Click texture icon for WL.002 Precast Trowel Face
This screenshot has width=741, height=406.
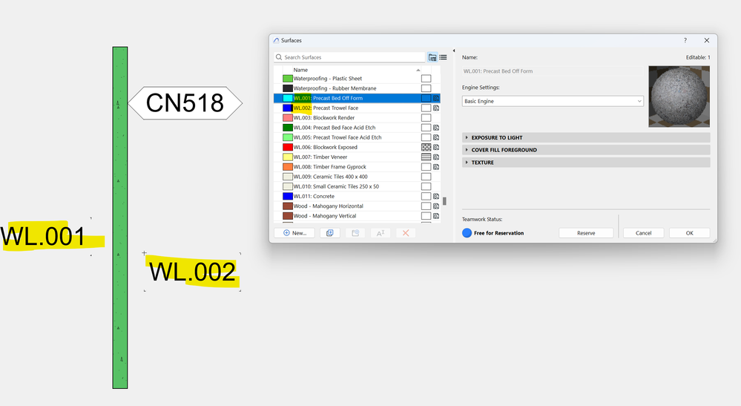[436, 108]
